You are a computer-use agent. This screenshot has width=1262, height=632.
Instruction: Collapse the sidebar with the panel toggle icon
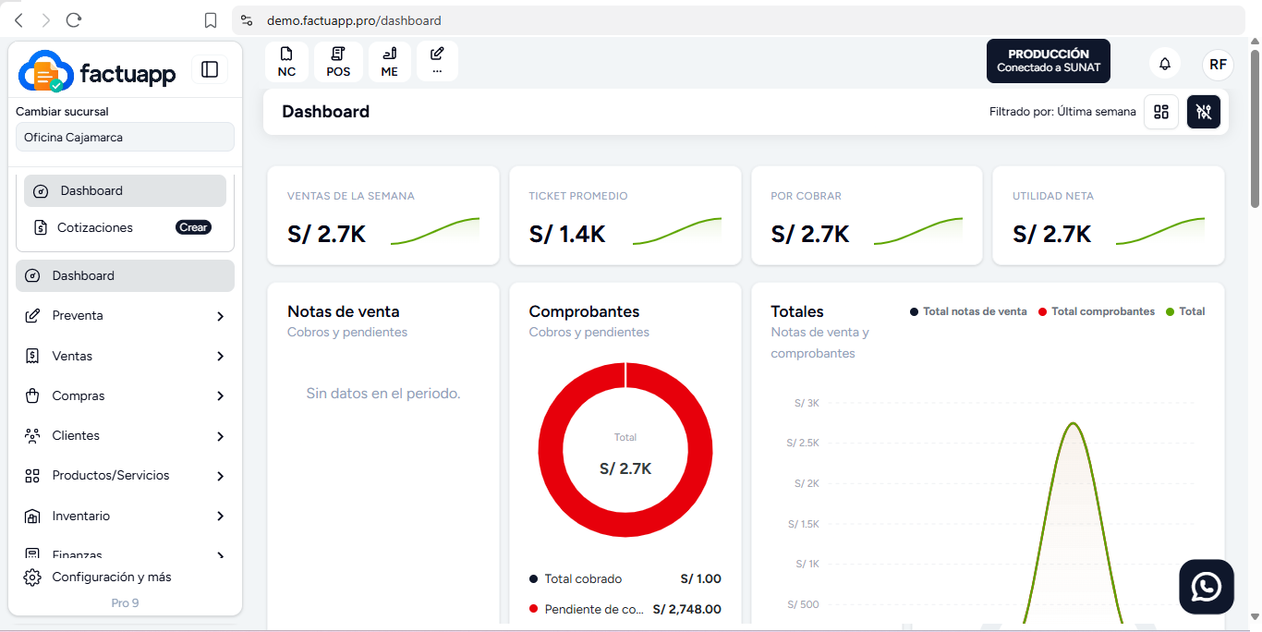[x=210, y=69]
